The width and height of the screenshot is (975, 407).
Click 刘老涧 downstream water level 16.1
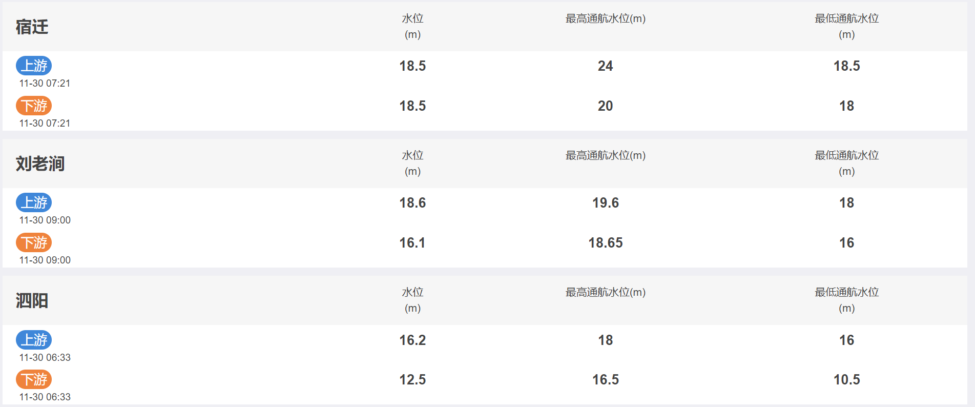[412, 242]
